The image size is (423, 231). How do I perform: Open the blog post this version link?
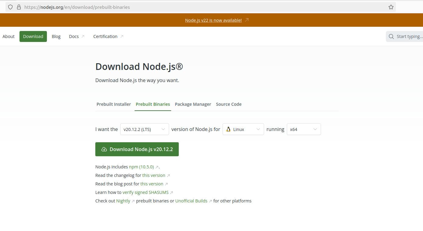pyautogui.click(x=152, y=184)
